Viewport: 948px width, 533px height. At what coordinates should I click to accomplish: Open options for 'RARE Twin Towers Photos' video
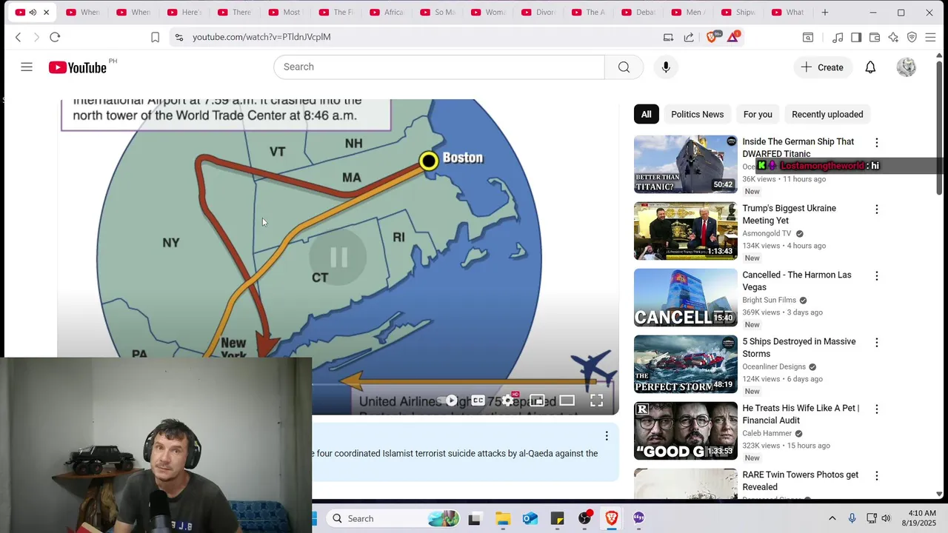pyautogui.click(x=877, y=476)
